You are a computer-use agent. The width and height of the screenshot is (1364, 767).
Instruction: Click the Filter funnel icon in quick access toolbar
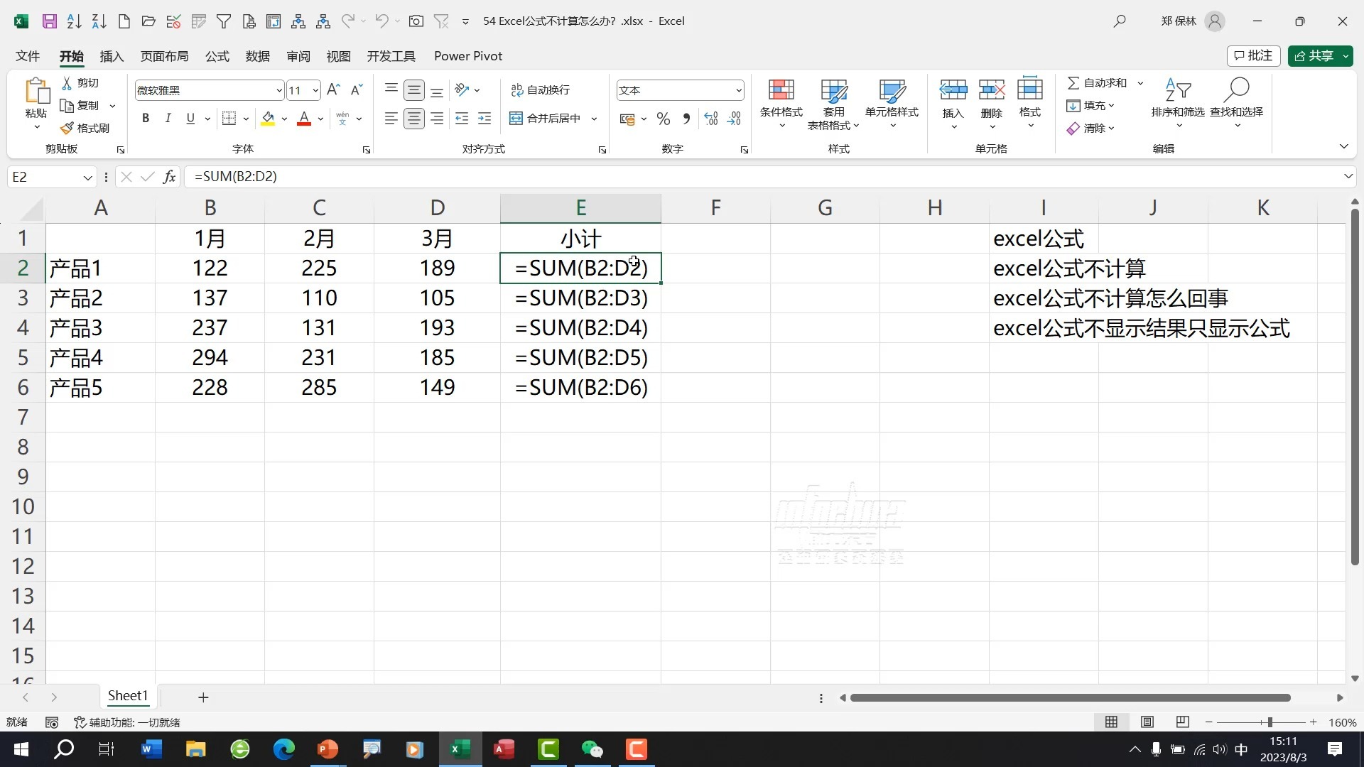(x=224, y=21)
